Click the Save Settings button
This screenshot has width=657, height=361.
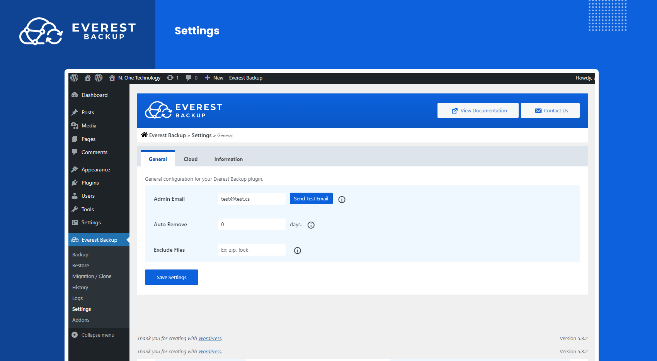pyautogui.click(x=172, y=277)
